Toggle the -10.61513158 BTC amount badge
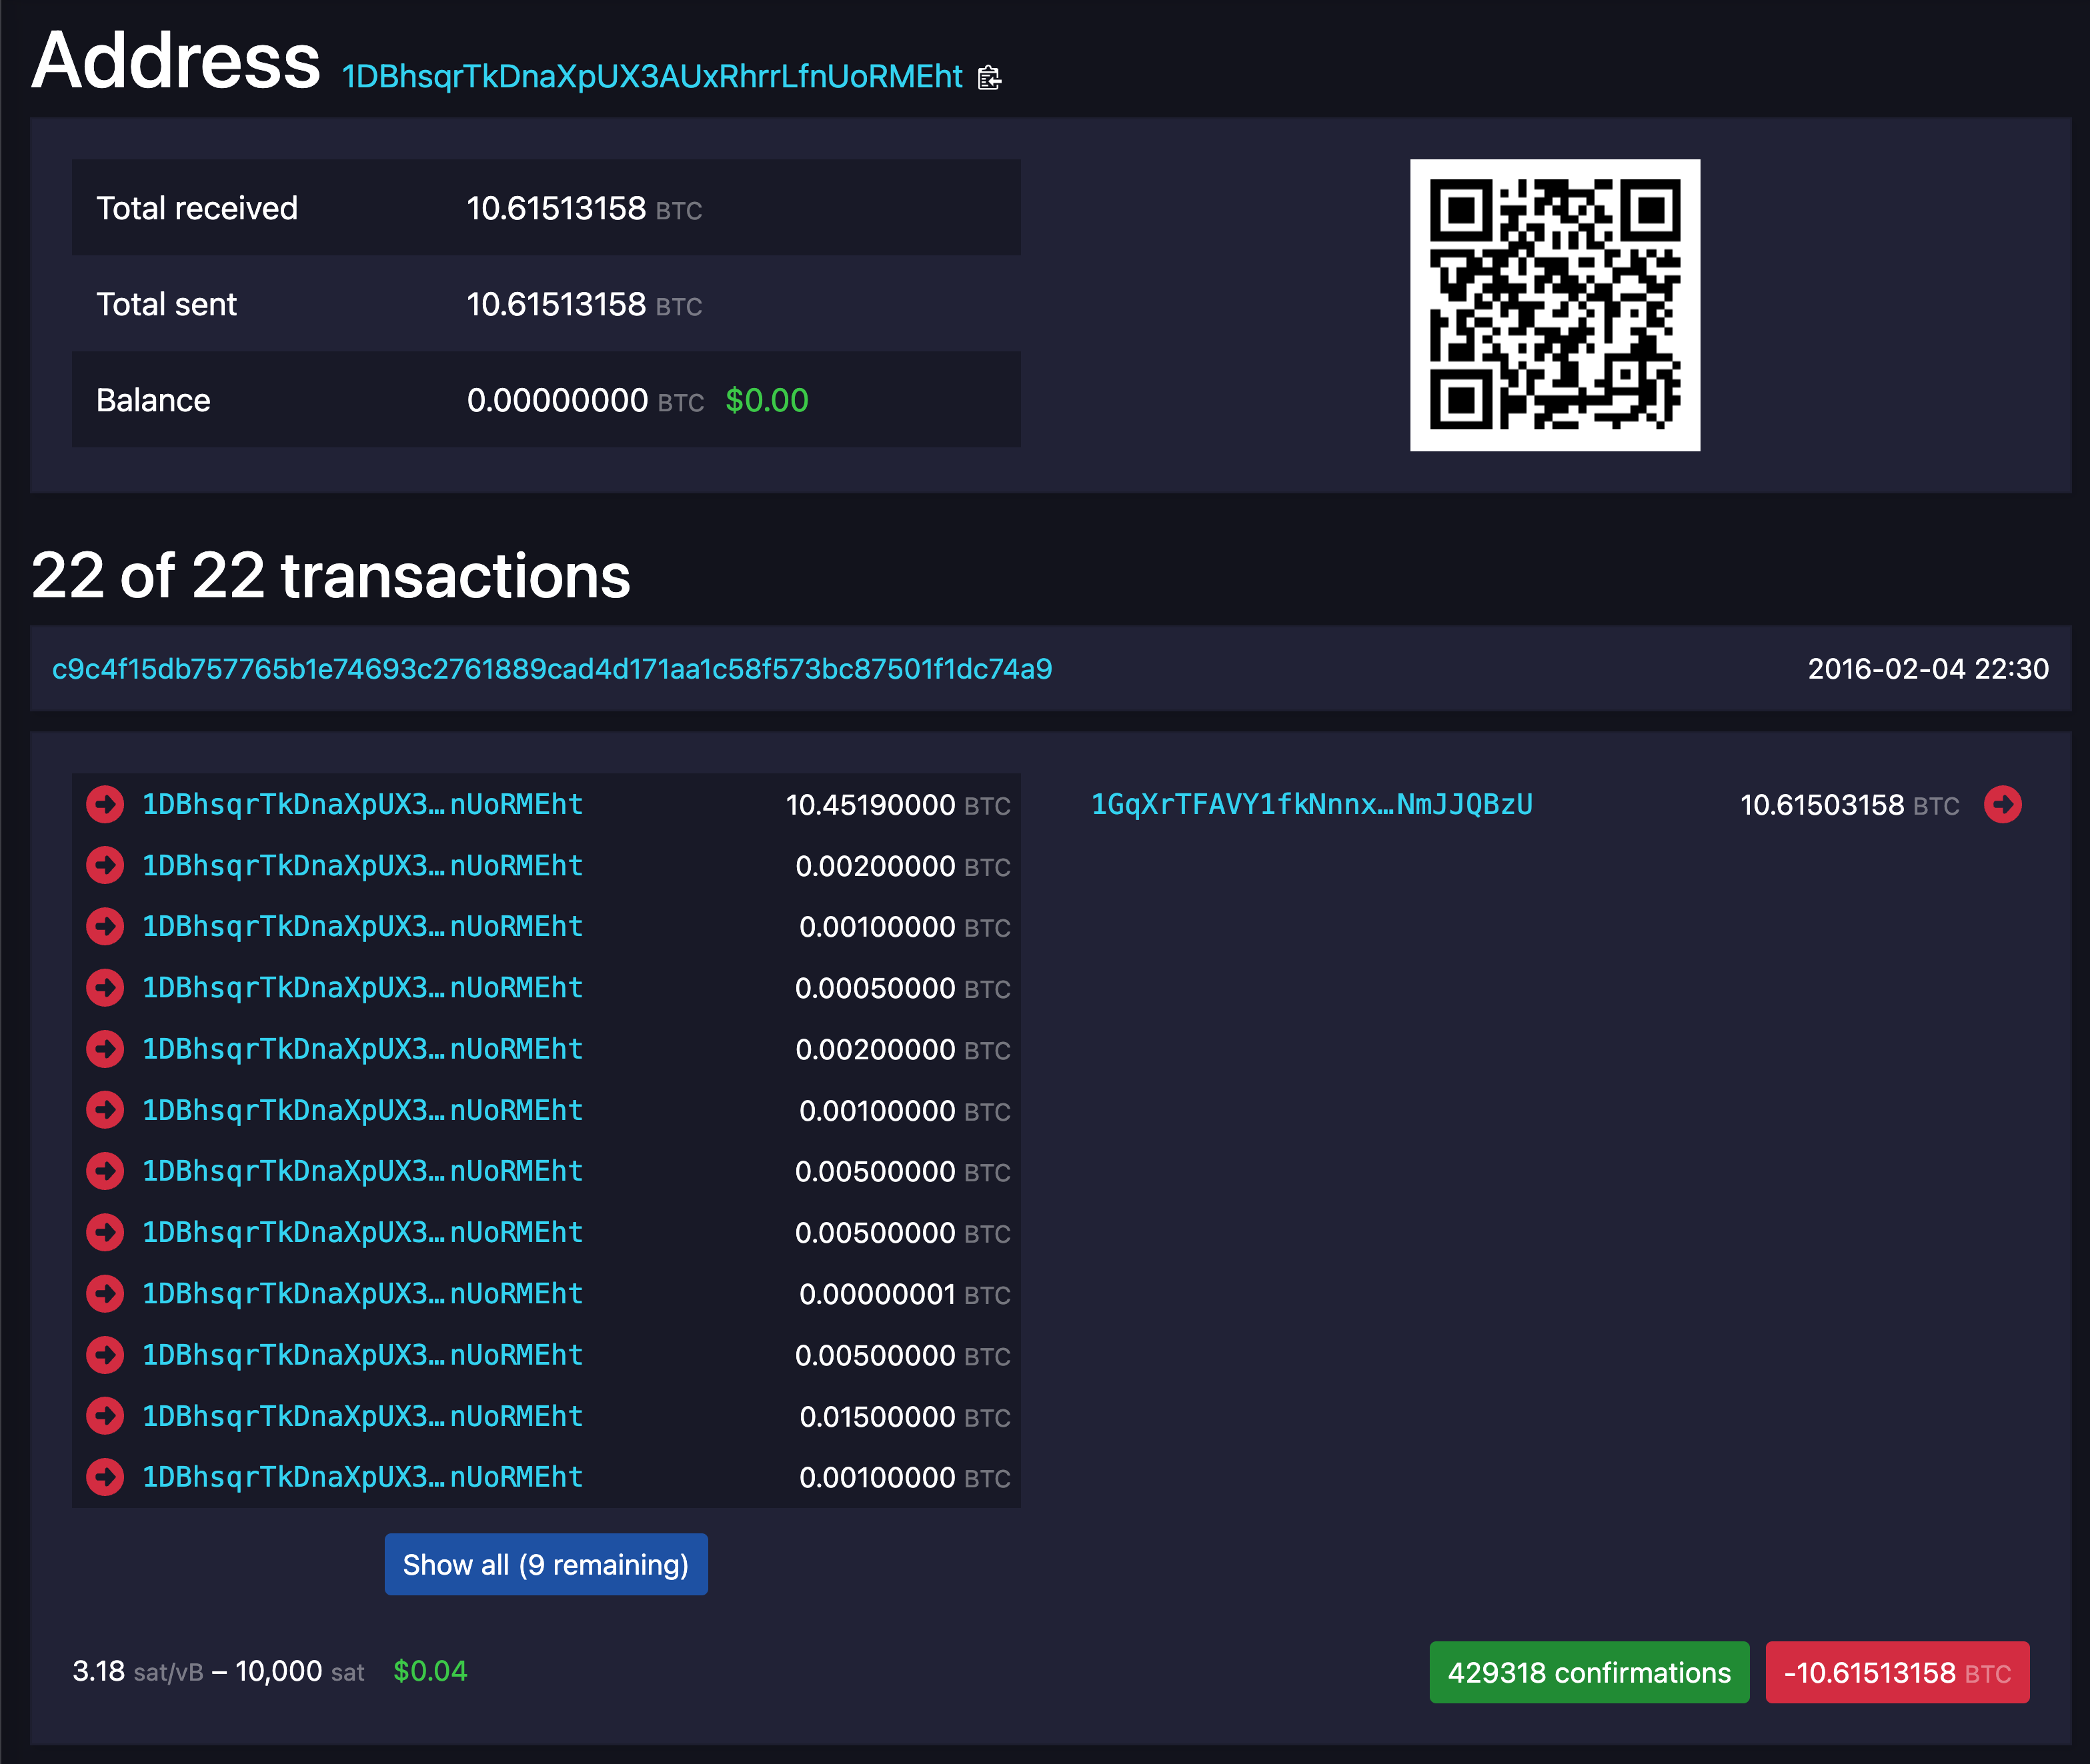Image resolution: width=2090 pixels, height=1764 pixels. [1896, 1672]
